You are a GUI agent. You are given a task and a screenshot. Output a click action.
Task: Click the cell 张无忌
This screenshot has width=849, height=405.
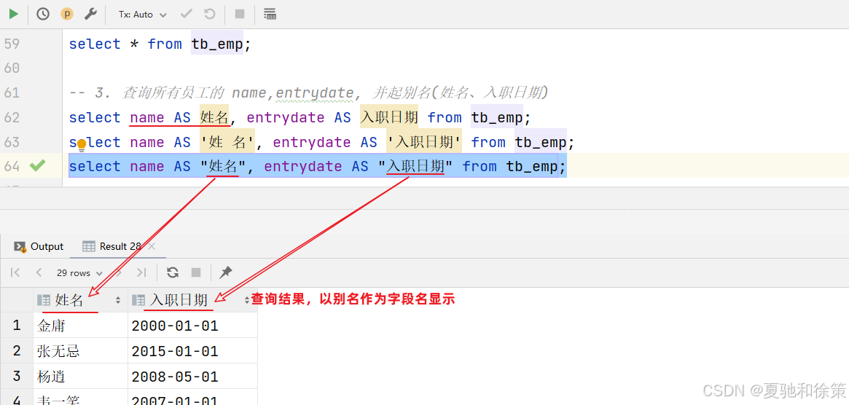[80, 351]
